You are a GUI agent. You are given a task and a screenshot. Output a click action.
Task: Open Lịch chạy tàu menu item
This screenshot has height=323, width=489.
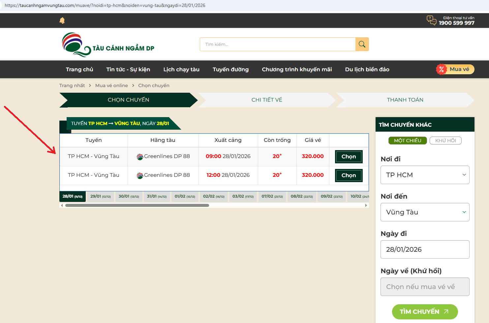[x=181, y=69]
